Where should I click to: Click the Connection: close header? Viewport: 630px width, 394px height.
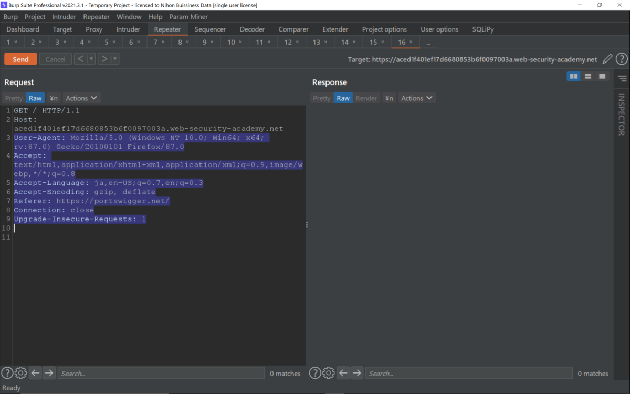54,210
